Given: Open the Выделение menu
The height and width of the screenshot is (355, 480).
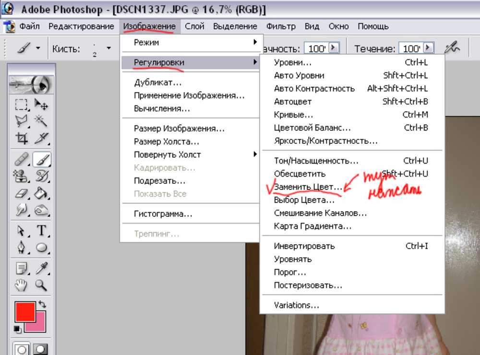Looking at the screenshot, I should [235, 26].
